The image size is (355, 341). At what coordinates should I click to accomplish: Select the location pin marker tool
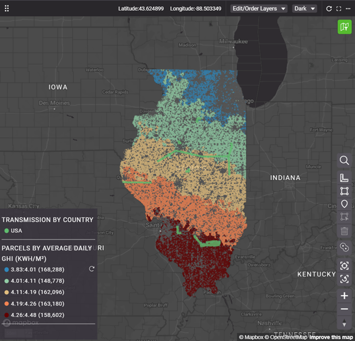[x=344, y=204]
